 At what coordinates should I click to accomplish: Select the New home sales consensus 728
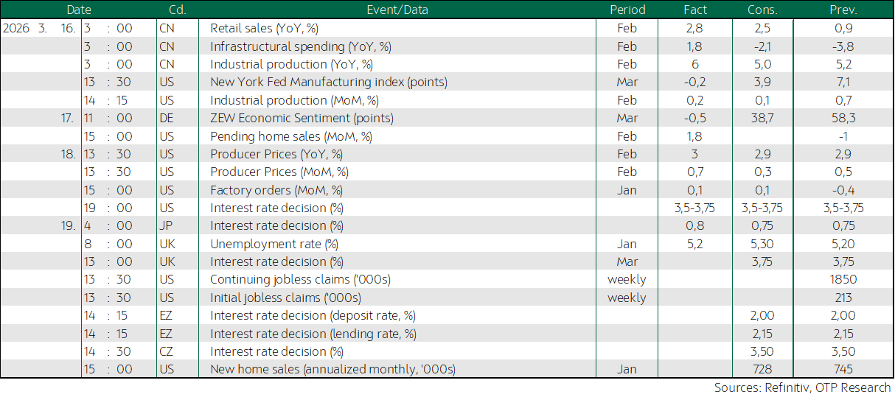point(762,369)
